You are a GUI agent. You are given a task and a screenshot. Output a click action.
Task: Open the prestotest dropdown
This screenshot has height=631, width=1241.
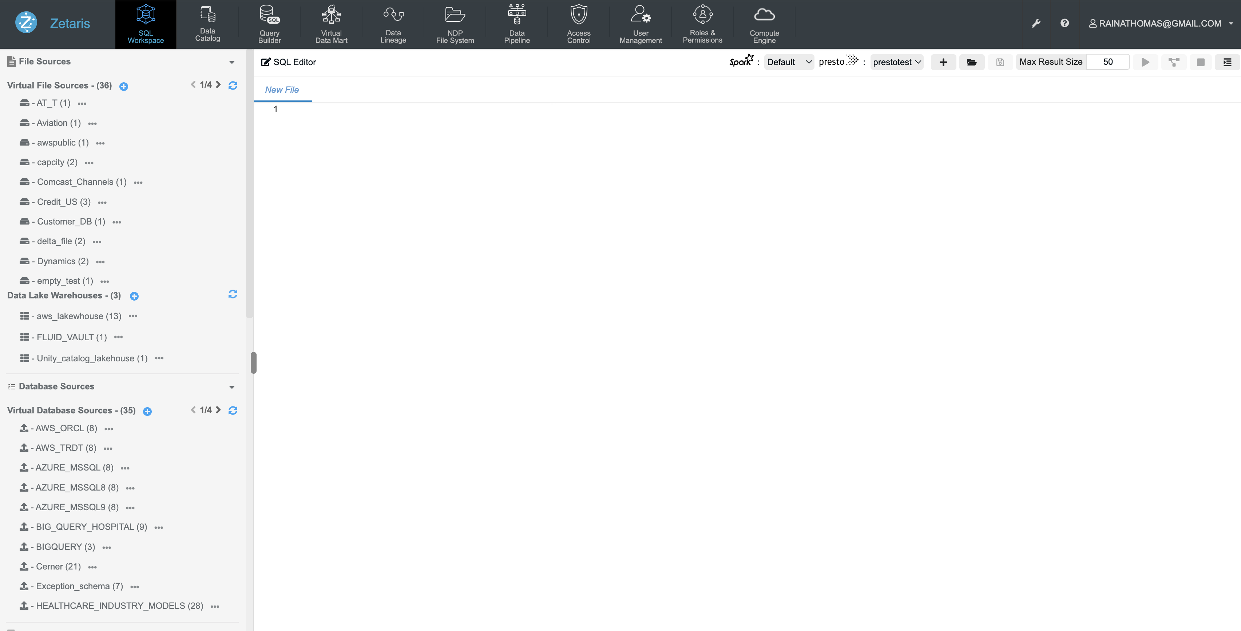click(x=897, y=62)
